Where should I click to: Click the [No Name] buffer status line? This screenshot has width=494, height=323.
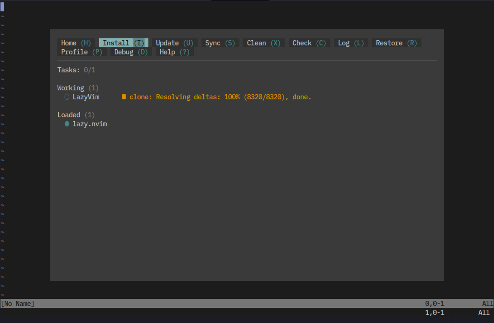pos(18,304)
